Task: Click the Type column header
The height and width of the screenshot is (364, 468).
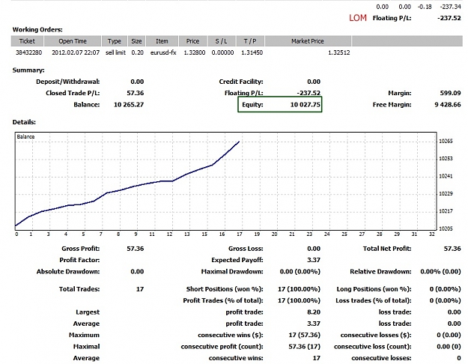Action: pos(115,41)
